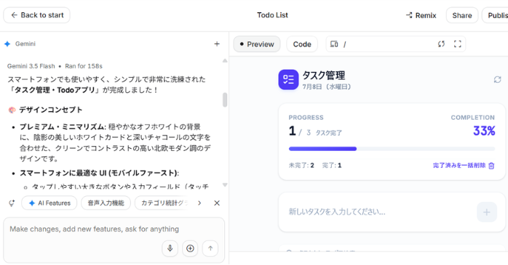Click the add attachment circle-plus button
508x265 pixels.
click(190, 248)
